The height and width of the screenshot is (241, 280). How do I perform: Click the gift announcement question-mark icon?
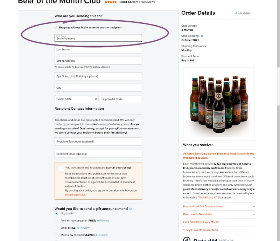point(131,209)
